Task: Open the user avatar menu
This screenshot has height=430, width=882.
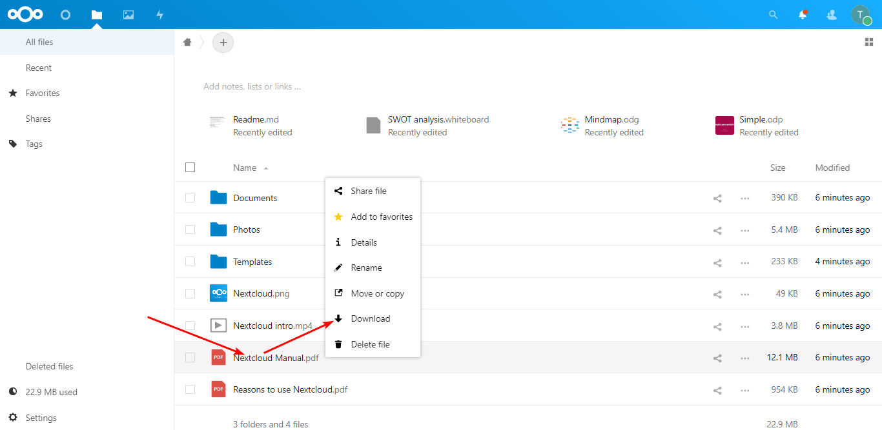Action: pos(861,14)
